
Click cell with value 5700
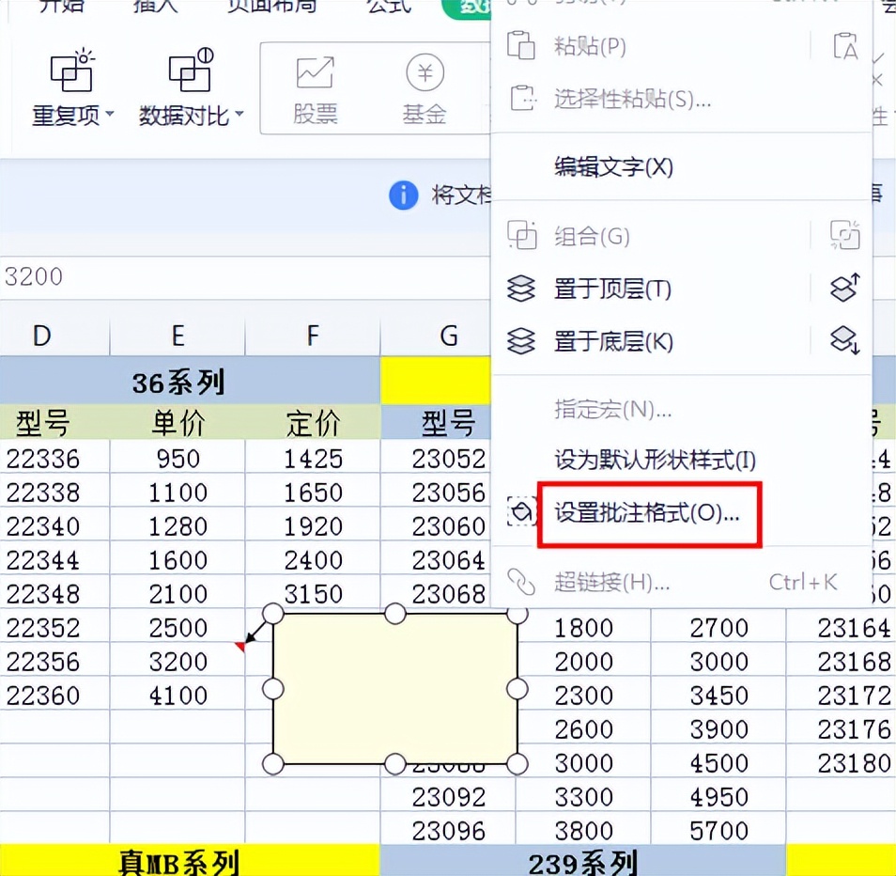click(718, 830)
